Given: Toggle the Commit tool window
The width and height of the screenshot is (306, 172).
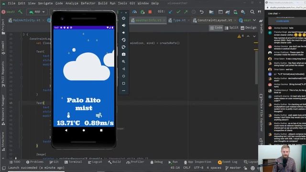Looking at the screenshot, I should 3,48.
